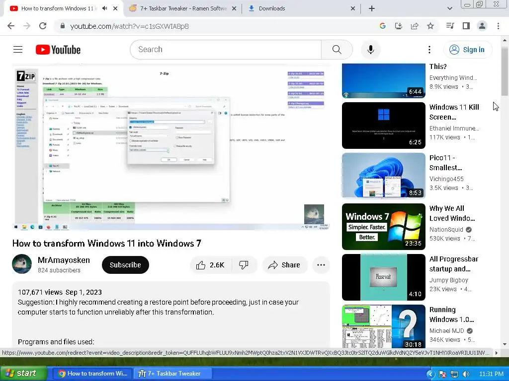
Task: Click the install app icon in address bar
Action: click(398, 26)
